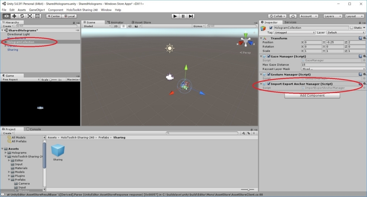Open Transform component help icon
The height and width of the screenshot is (197, 367).
click(361, 38)
